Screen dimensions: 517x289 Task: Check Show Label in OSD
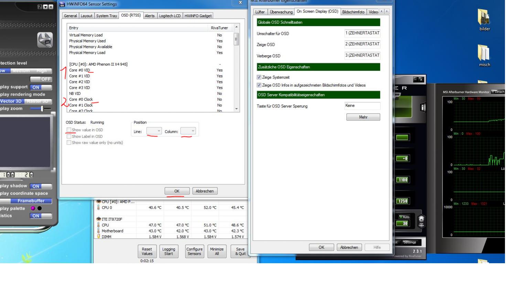(x=69, y=136)
